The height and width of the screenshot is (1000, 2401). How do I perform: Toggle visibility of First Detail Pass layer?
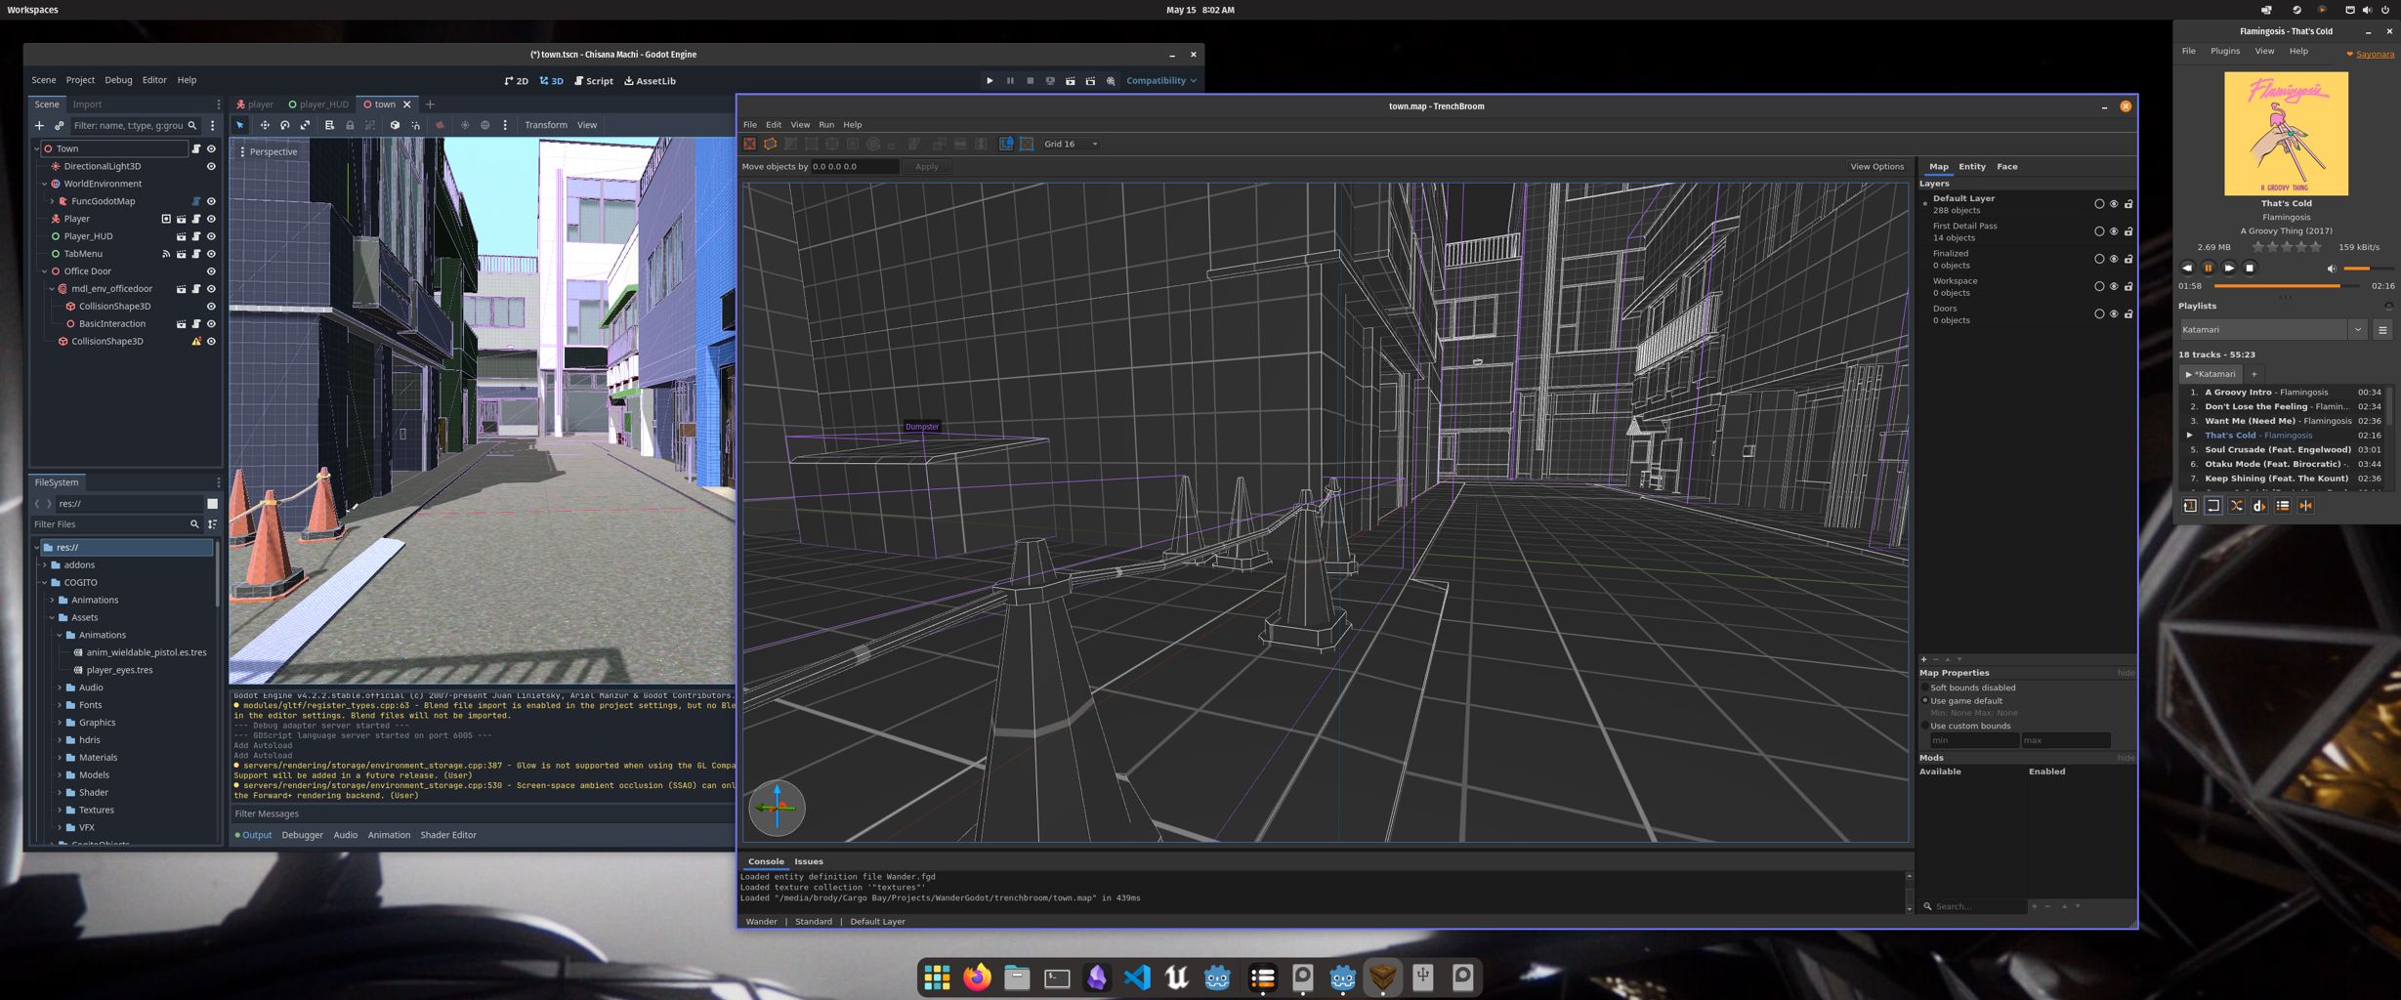2113,231
